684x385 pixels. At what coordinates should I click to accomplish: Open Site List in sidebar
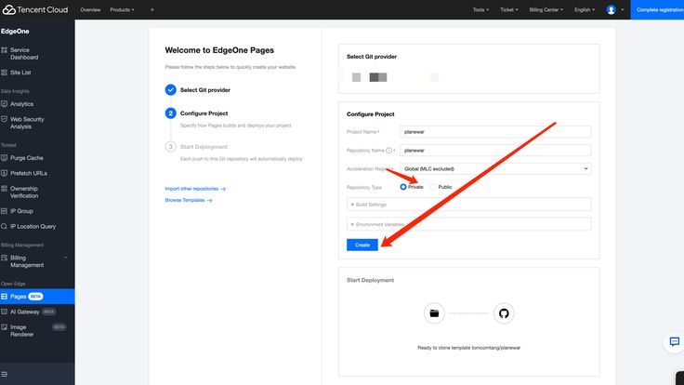(x=20, y=73)
